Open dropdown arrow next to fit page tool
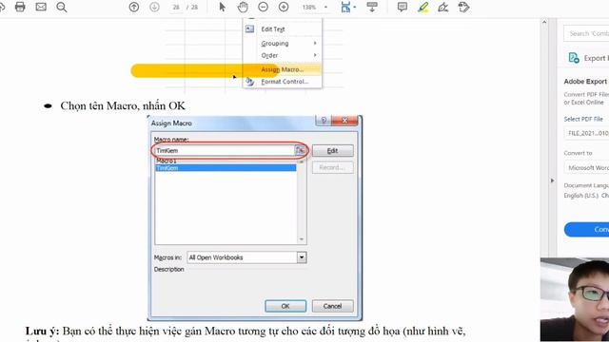The width and height of the screenshot is (609, 342). pos(355,8)
